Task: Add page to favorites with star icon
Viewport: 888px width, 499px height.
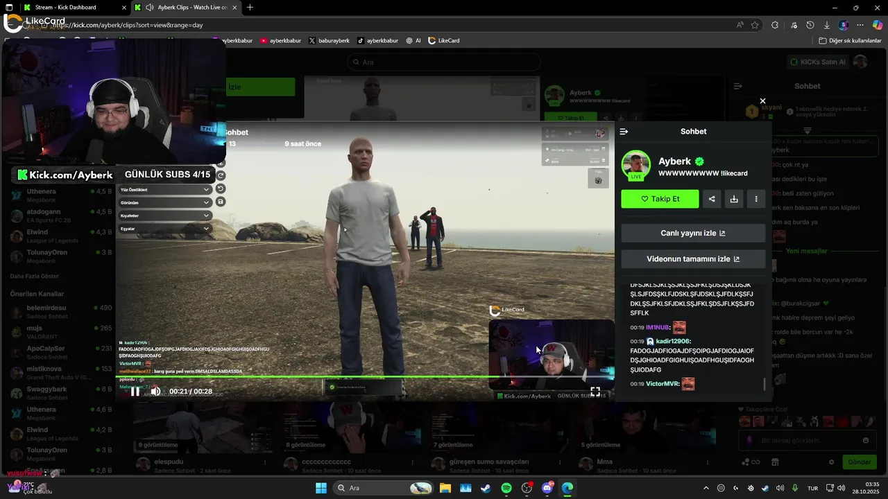Action: click(755, 25)
